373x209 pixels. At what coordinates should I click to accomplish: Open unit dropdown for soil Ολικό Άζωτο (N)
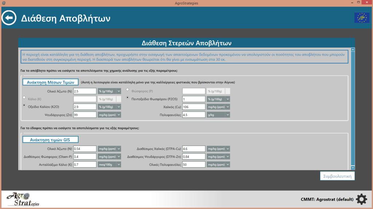point(109,149)
